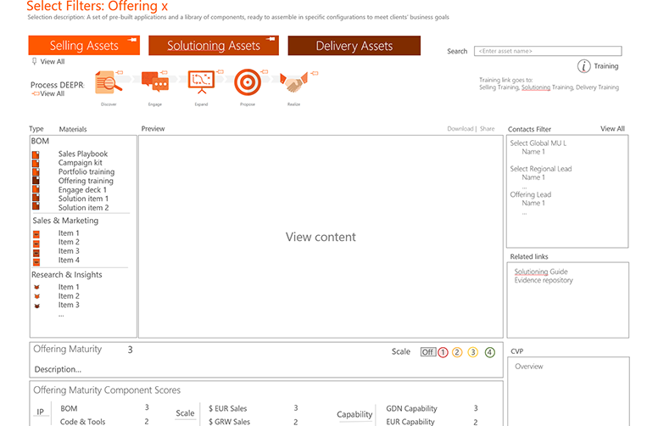Select the Realize handshake icon
The width and height of the screenshot is (647, 426).
(x=293, y=83)
